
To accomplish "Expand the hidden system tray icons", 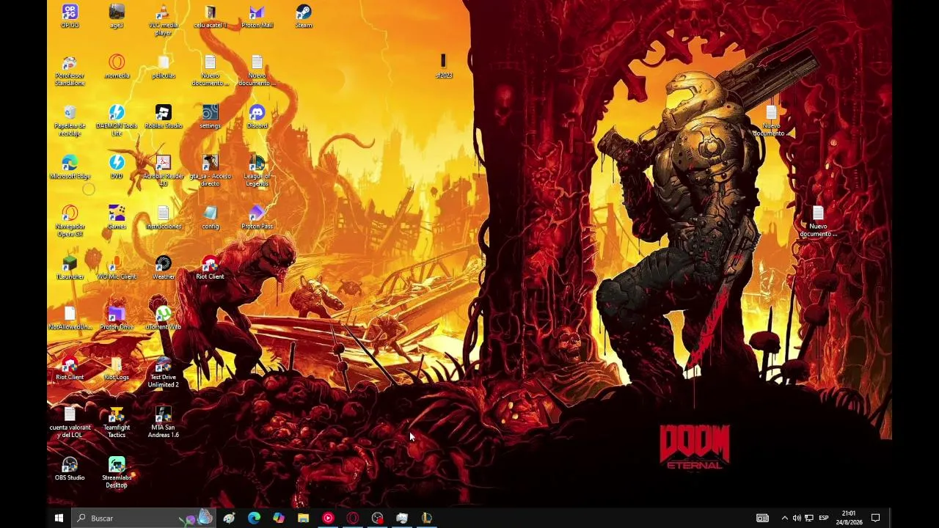I will pyautogui.click(x=784, y=518).
